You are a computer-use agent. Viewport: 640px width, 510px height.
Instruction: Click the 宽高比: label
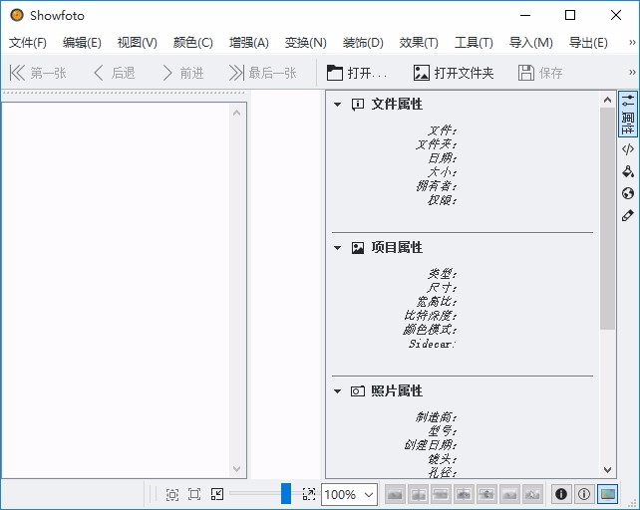[436, 302]
